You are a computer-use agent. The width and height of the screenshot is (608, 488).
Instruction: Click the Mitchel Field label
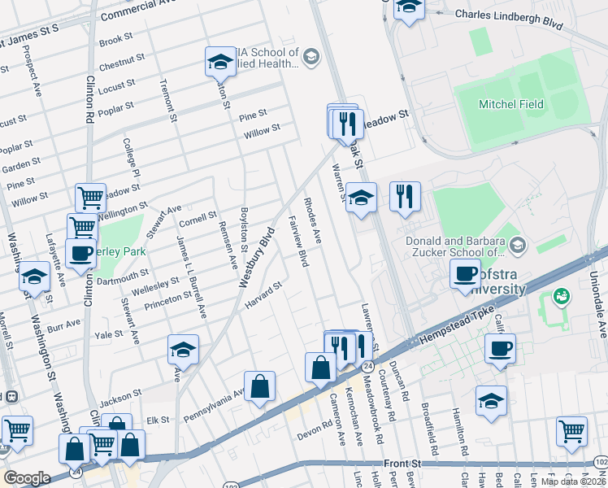[511, 104]
